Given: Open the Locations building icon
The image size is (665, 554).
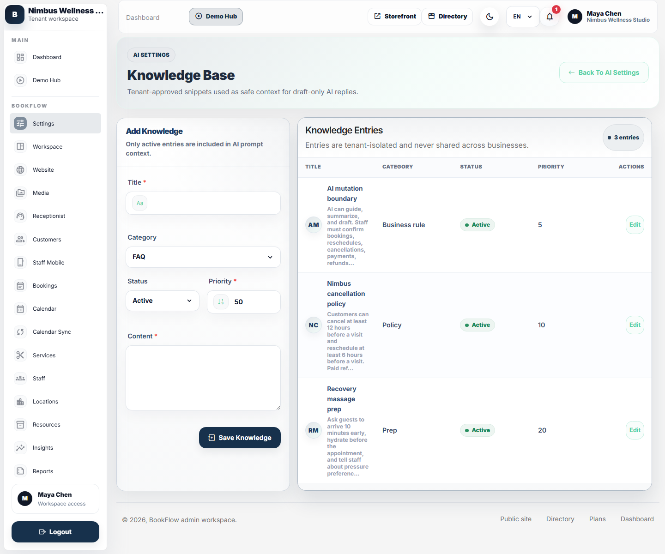Looking at the screenshot, I should pos(20,402).
